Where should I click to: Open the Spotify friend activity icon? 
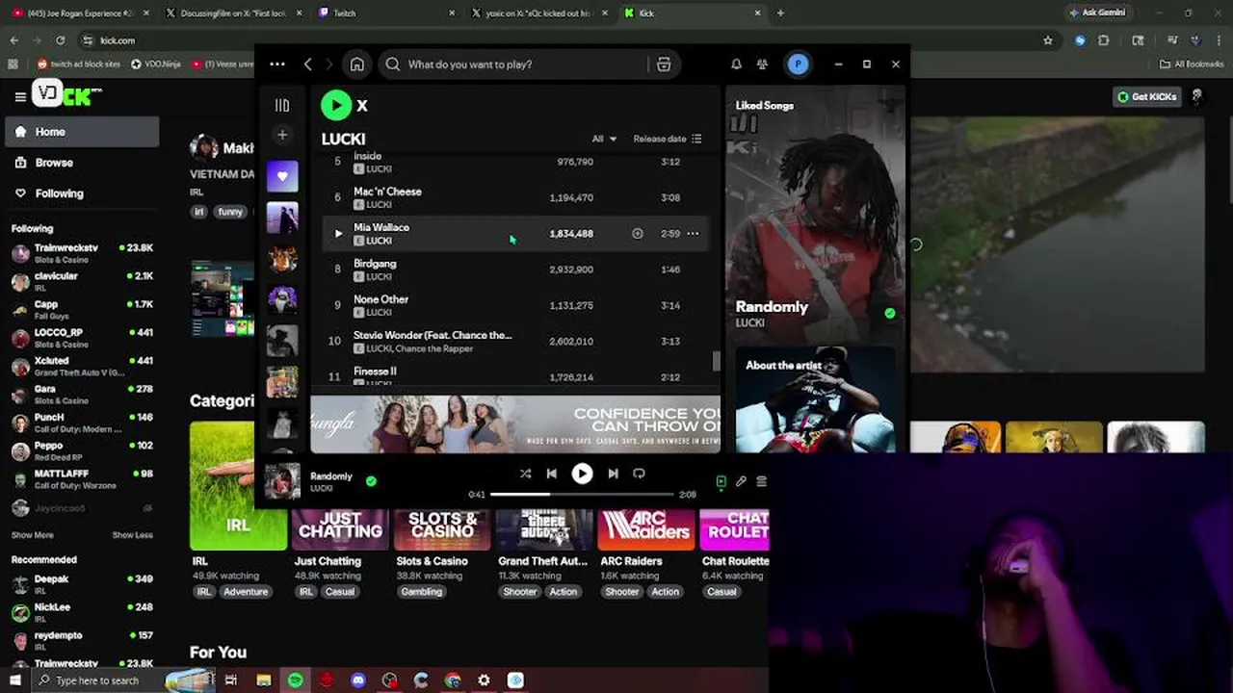tap(762, 64)
